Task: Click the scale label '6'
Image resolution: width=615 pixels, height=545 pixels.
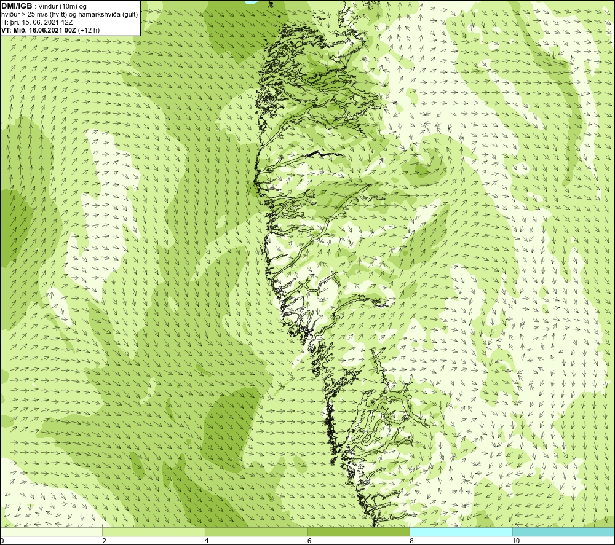Action: click(309, 541)
